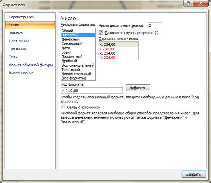Close dialog with the red X button
This screenshot has width=211, height=183.
[200, 3]
